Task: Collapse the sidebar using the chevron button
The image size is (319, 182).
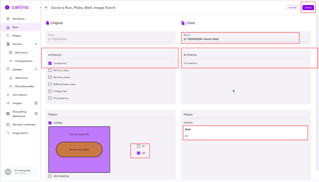Action: [40, 8]
